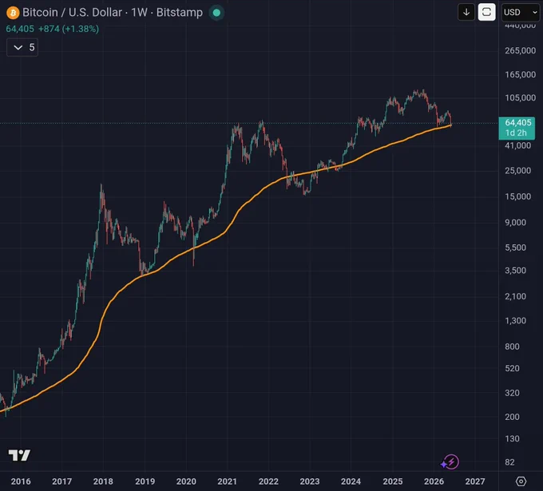Click the 165,000 price axis label
The height and width of the screenshot is (491, 543).
[520, 74]
